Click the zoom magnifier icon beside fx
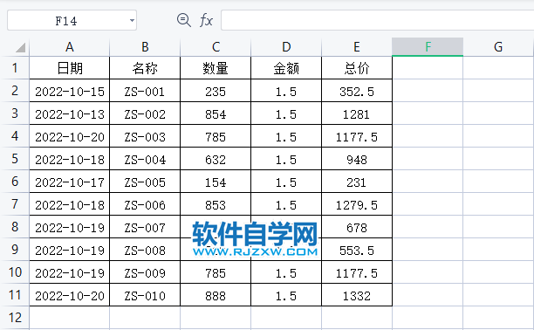 (x=184, y=20)
